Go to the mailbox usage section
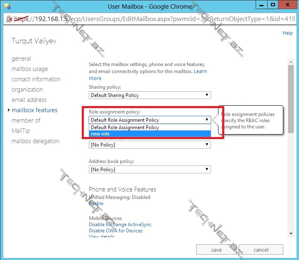The width and height of the screenshot is (299, 260). coord(29,69)
